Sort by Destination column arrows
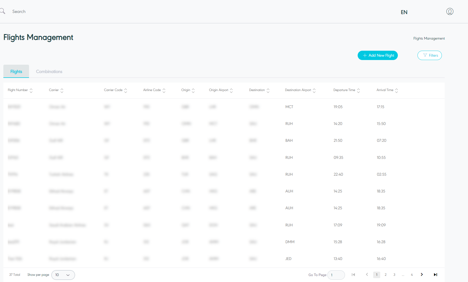Viewport: 468px width, 282px height. tap(268, 90)
